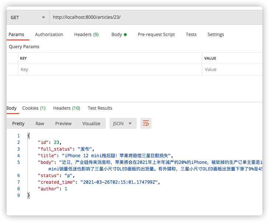Open the Authorization tab
Screen dimensions: 269x222
(x=49, y=35)
